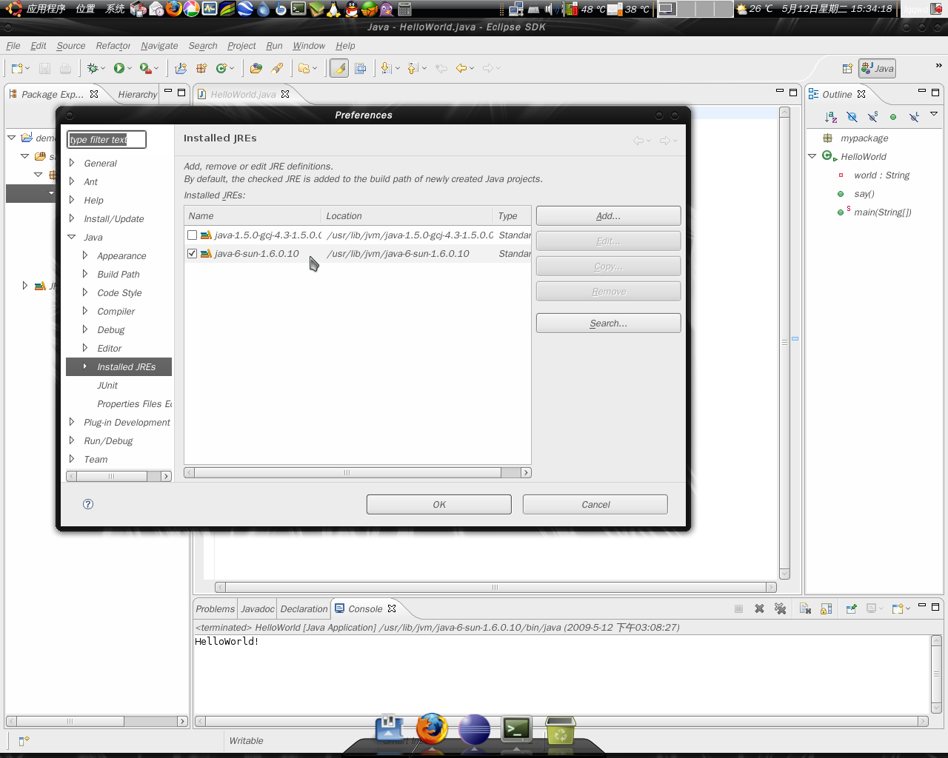Click the Clear Console icon
This screenshot has height=758, width=948.
(x=805, y=608)
